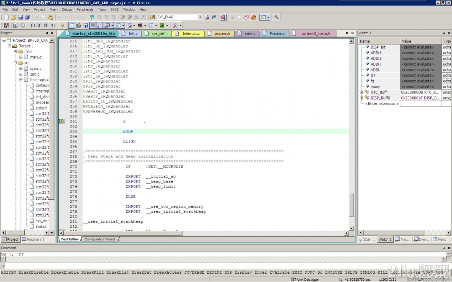Toggle the Watch 1 pane pin
The width and height of the screenshot is (452, 282).
[x=444, y=33]
